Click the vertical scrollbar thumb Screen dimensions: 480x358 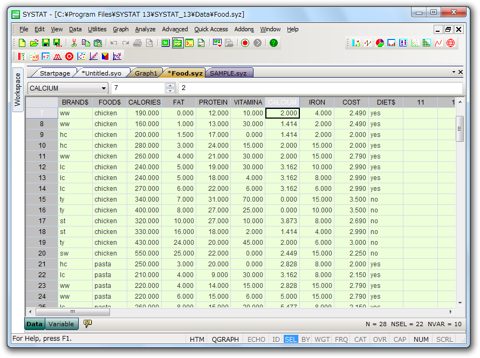pyautogui.click(x=460, y=128)
